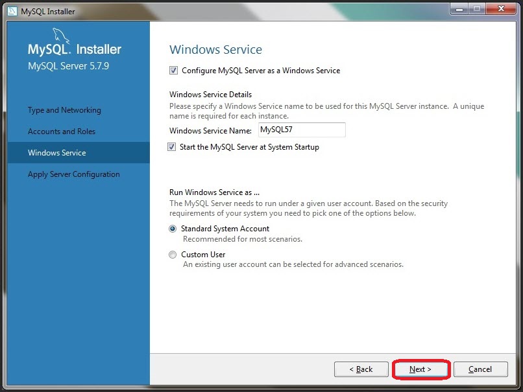Go to Accounts and Roles step
The image size is (523, 392).
62,132
